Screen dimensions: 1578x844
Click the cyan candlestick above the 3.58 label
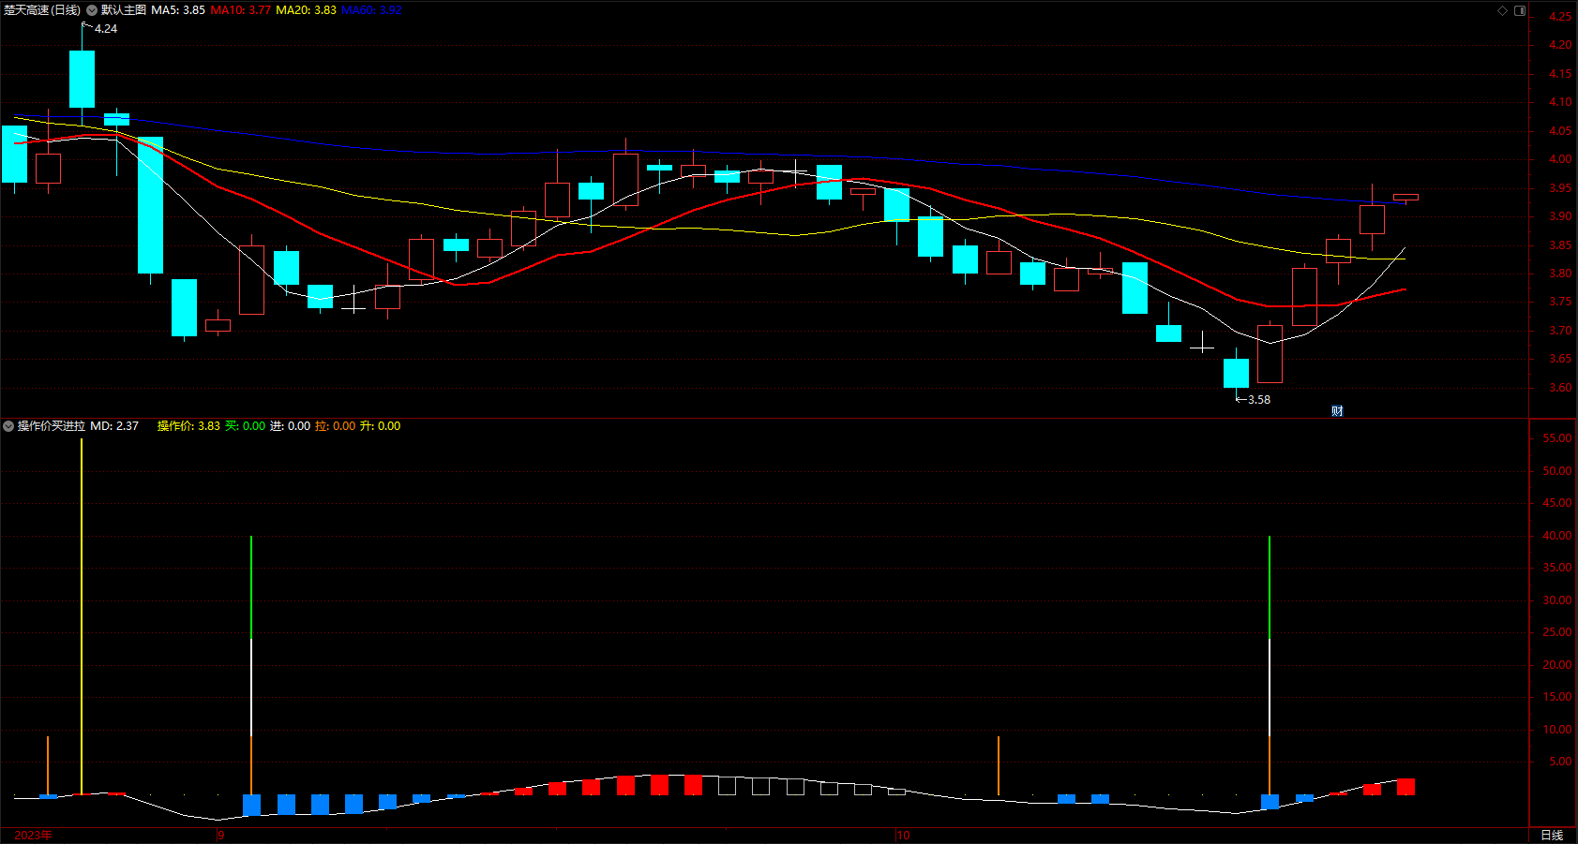click(1236, 373)
